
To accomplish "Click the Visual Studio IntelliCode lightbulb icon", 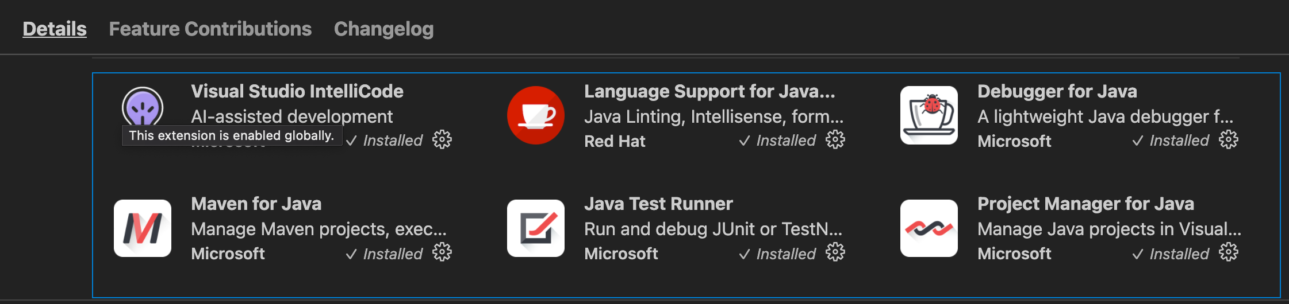I will click(x=143, y=107).
